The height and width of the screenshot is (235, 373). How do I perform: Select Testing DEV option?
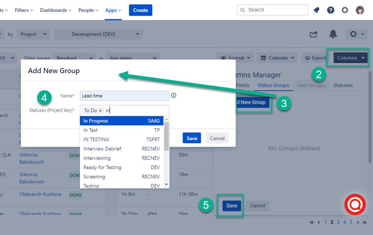(122, 185)
